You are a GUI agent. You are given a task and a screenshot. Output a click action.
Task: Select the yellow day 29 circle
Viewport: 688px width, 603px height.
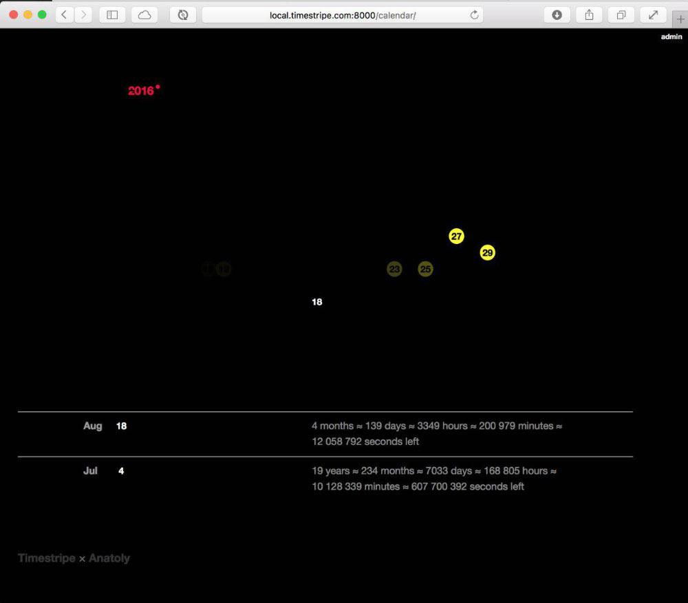tap(487, 253)
